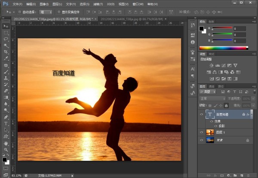This screenshot has height=178, width=258.
Task: Click the Levels adjustment icon
Action: click(218, 65)
